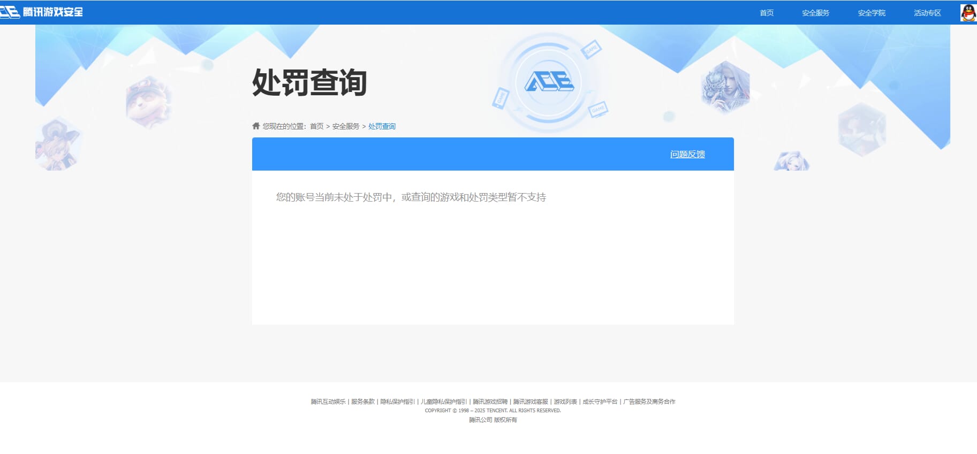Open 腾讯游戏招聘 footer link
Screen dimensions: 977x454
[490, 402]
